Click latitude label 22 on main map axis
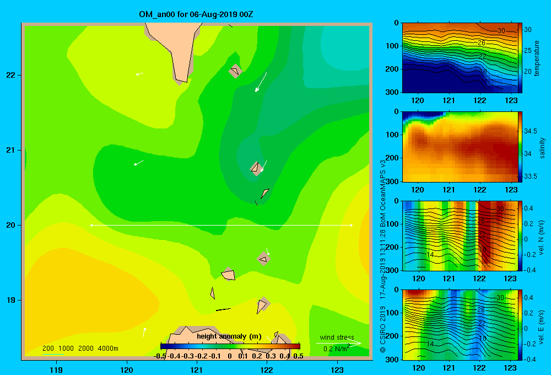Screen dimensions: 551x375 tap(10, 76)
